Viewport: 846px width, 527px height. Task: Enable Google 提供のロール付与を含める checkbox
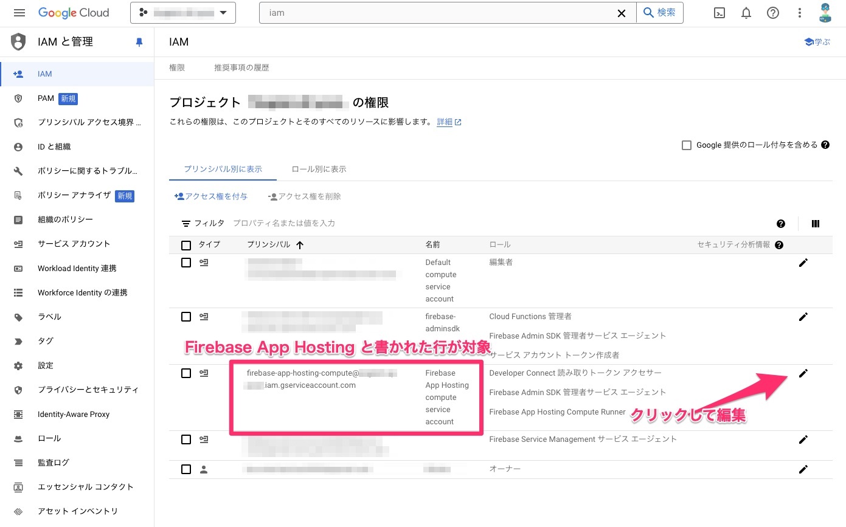pyautogui.click(x=687, y=145)
